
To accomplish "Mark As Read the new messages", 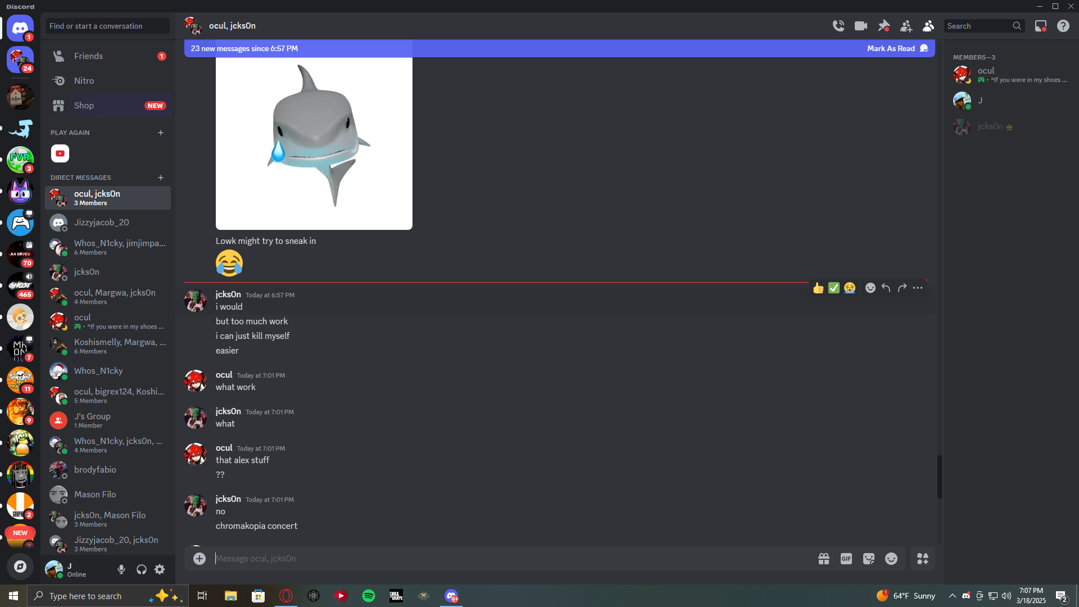I will click(897, 48).
